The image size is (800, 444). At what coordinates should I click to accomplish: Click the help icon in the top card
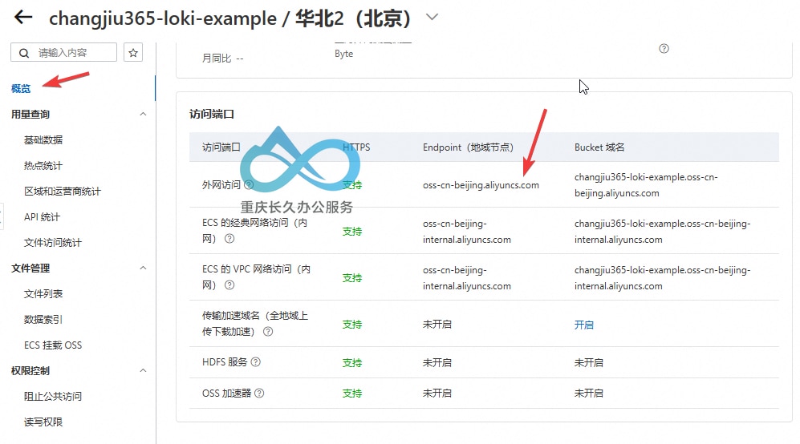pos(664,48)
